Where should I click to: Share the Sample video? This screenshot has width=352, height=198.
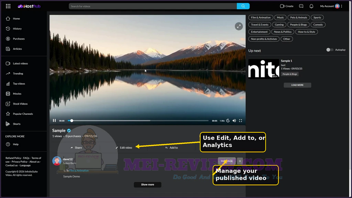tap(76, 148)
